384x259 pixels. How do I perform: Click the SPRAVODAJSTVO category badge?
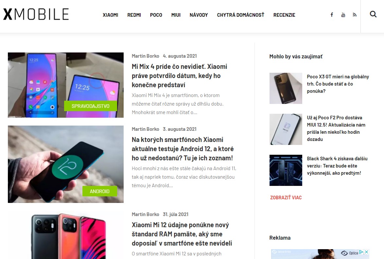click(x=91, y=106)
